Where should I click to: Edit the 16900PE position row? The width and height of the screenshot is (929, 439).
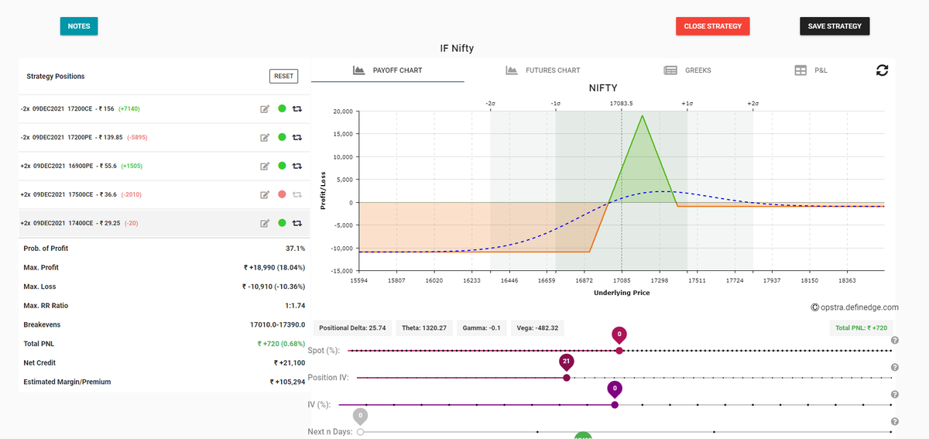pos(264,166)
